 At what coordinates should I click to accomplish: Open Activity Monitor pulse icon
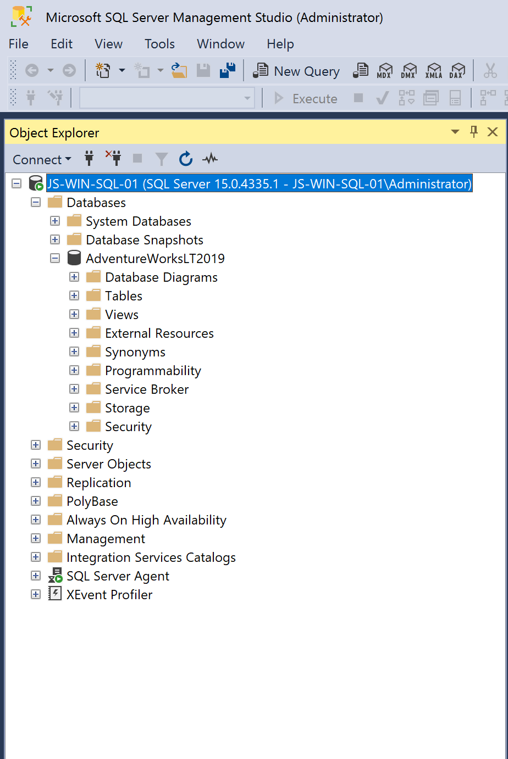210,159
